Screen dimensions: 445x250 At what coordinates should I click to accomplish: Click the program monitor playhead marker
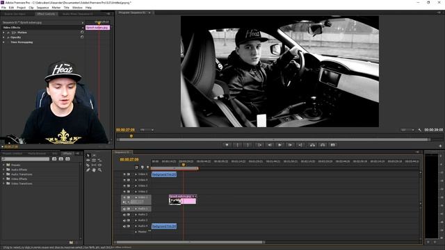[x=131, y=136]
